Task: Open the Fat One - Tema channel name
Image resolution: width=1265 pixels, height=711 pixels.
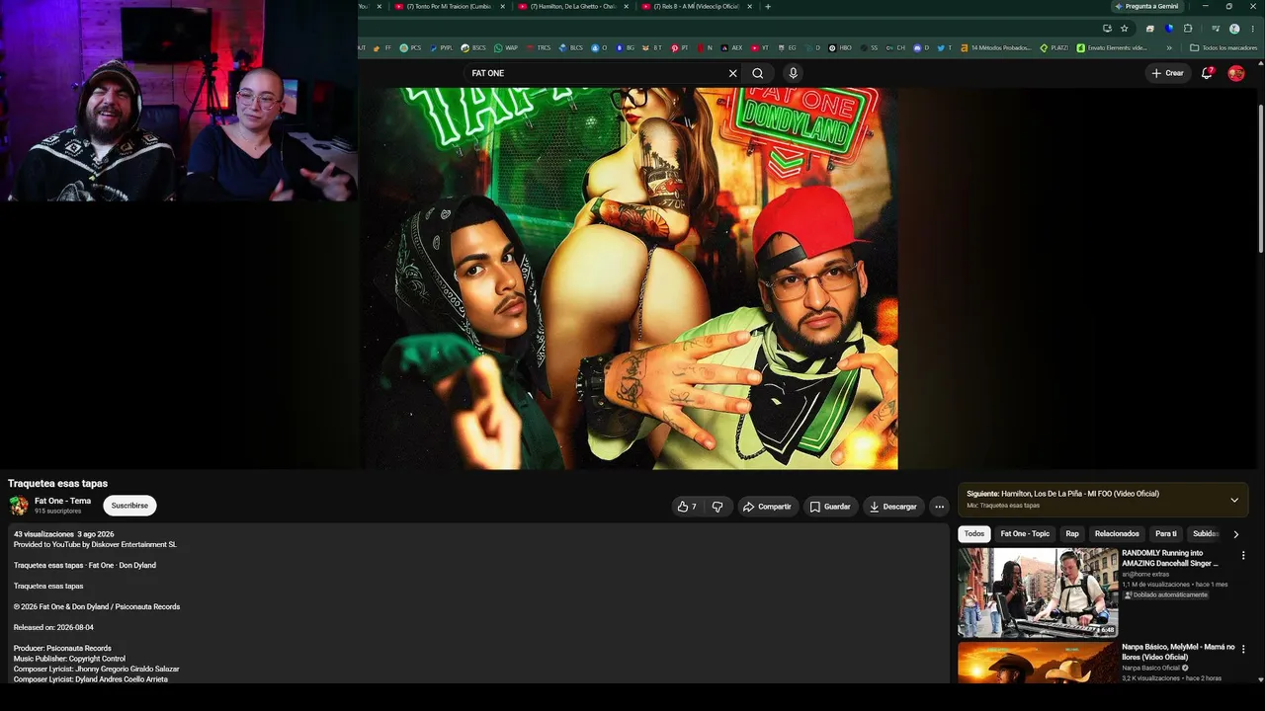Action: 62,501
